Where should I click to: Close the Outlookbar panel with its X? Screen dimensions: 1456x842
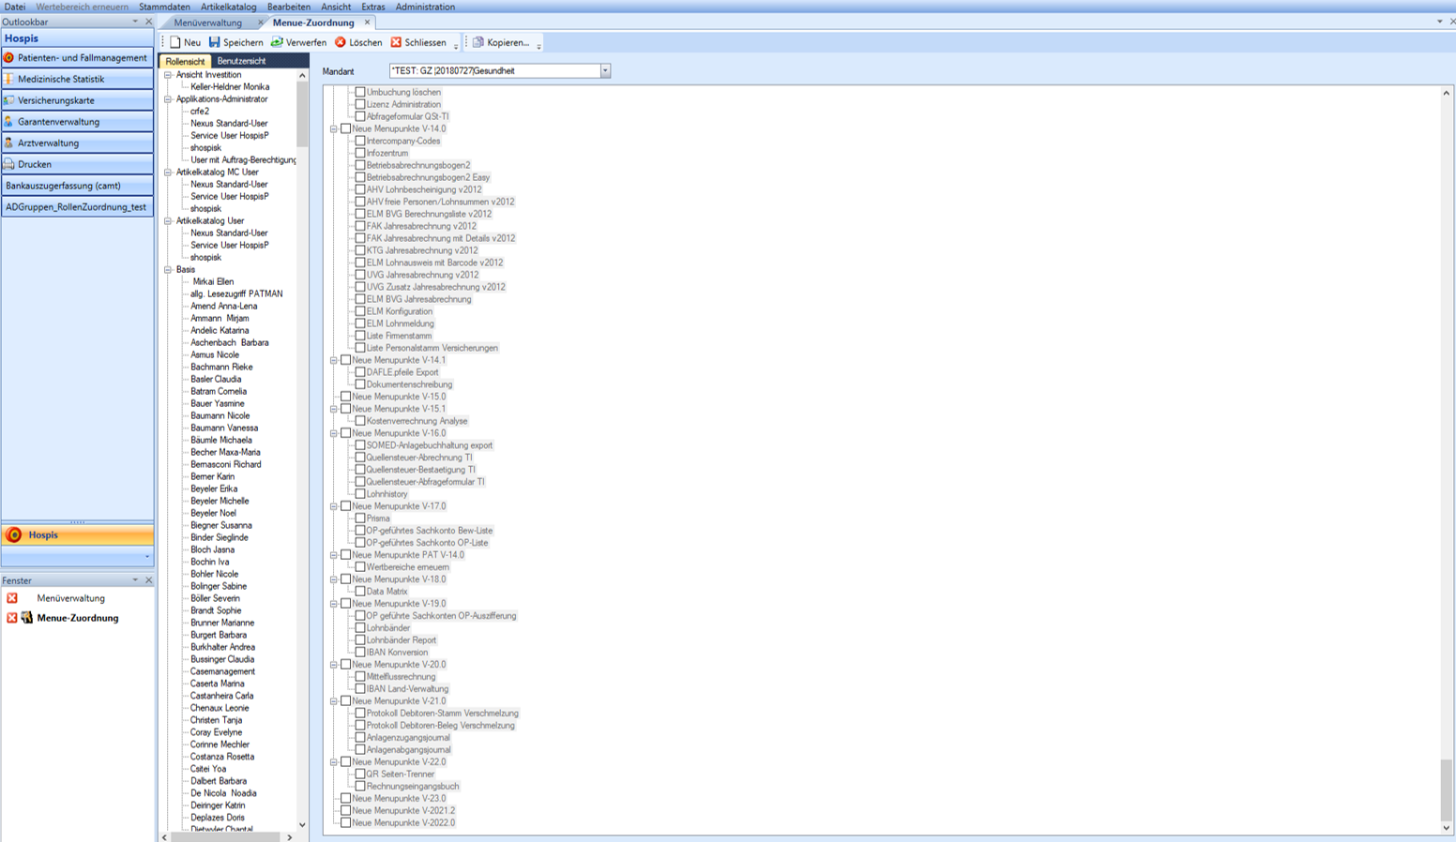tap(148, 22)
